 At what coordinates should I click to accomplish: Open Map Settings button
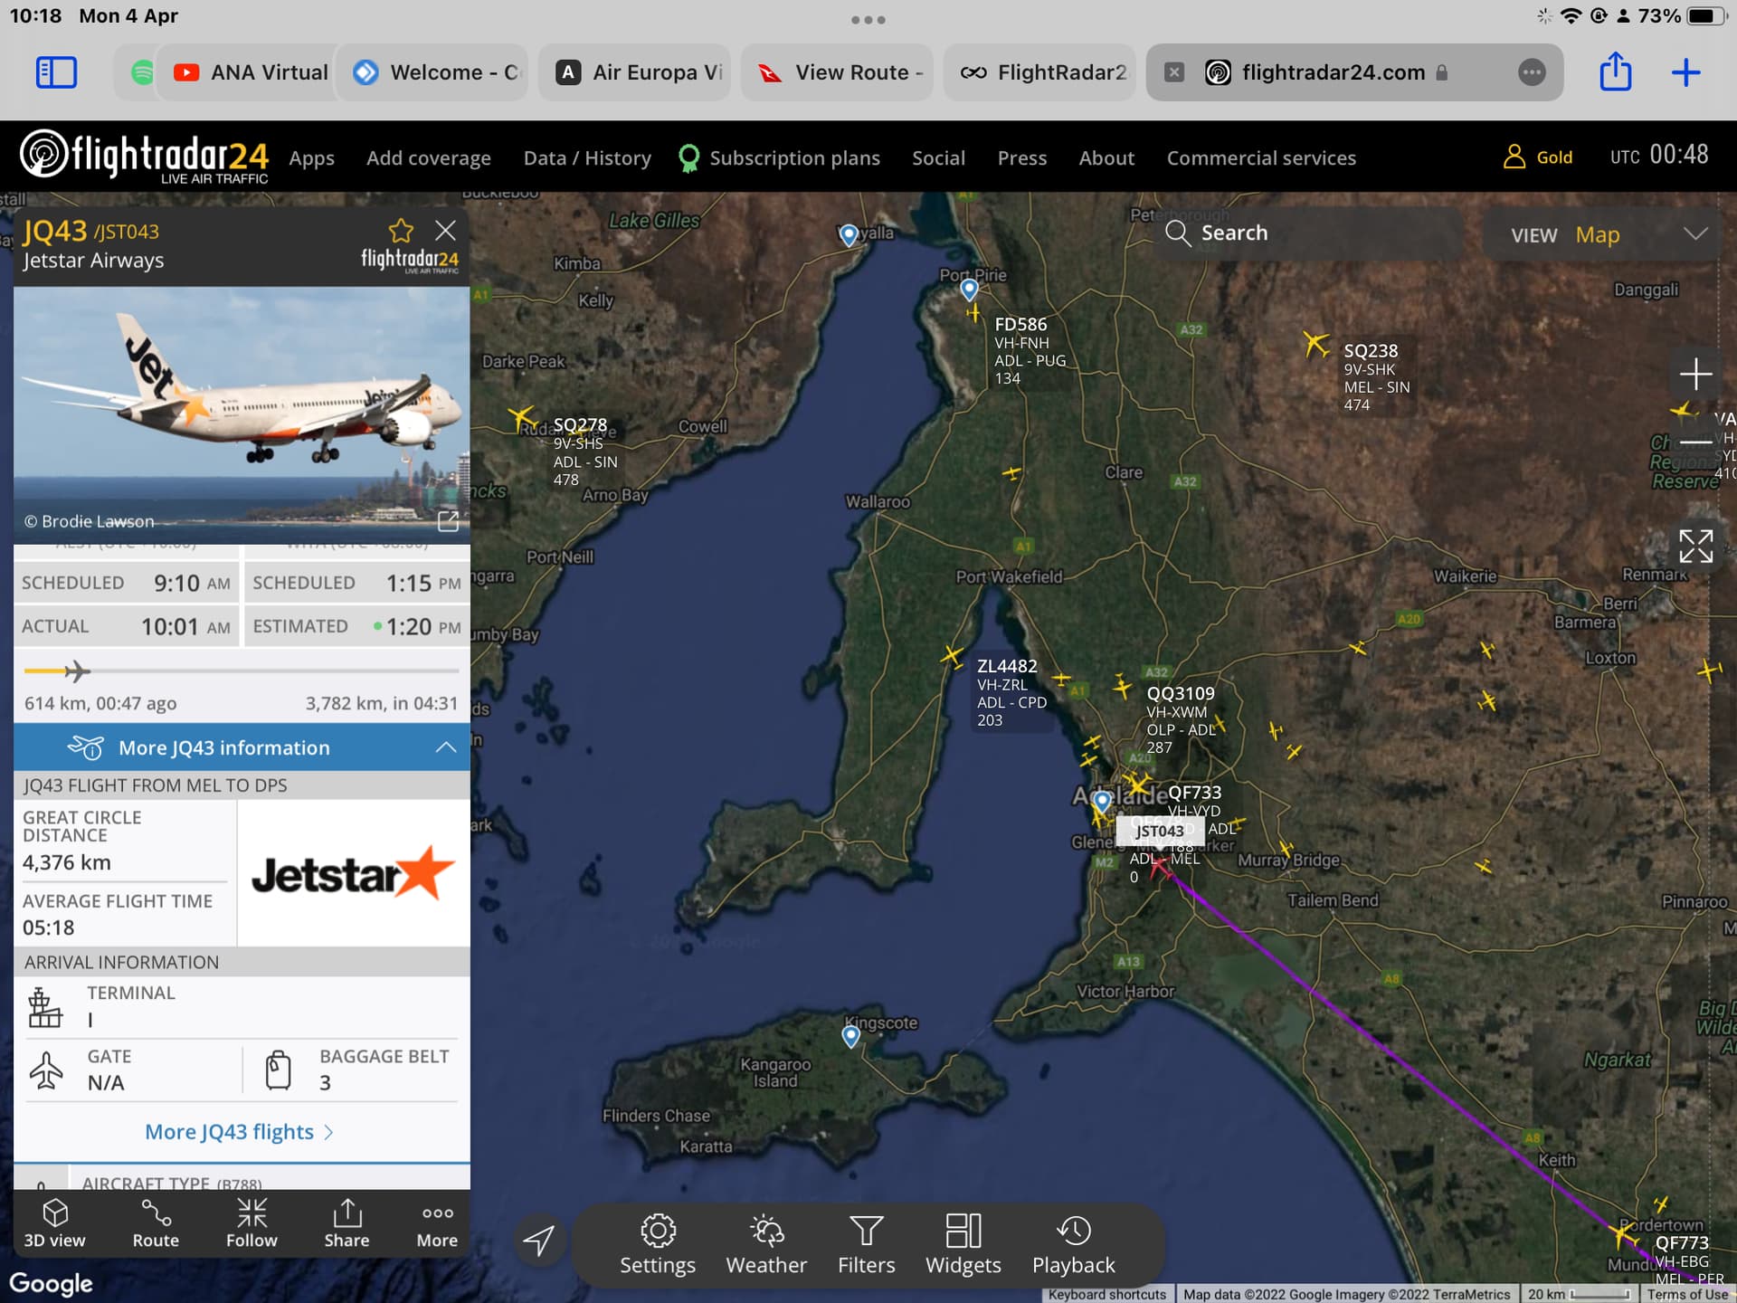(x=658, y=1245)
